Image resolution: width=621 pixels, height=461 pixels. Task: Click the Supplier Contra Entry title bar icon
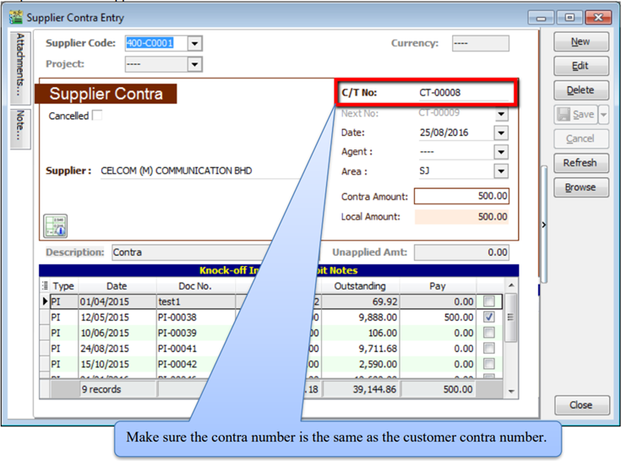14,18
